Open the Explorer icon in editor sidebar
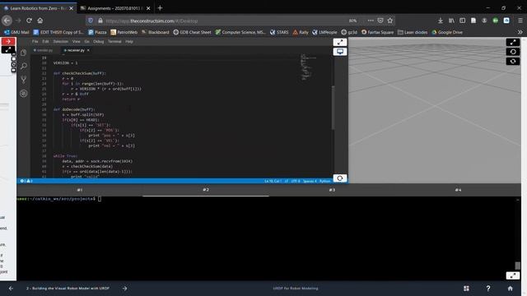The height and width of the screenshot is (296, 527). click(x=24, y=53)
